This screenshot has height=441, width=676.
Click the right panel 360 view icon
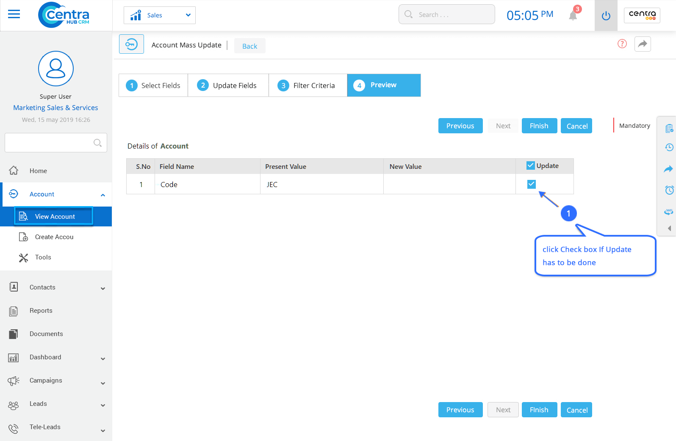coord(668,212)
